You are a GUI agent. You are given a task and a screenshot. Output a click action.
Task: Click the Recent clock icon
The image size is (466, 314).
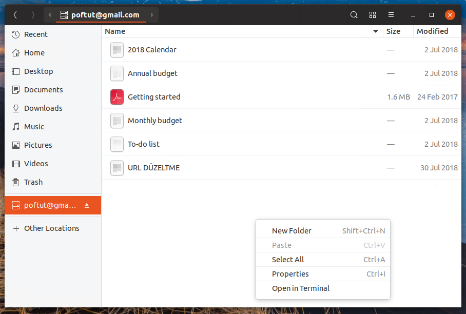coord(16,34)
